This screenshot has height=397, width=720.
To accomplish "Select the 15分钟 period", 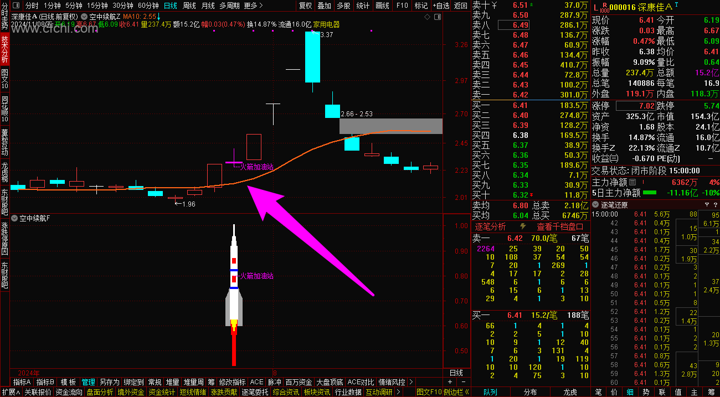I will tap(97, 6).
